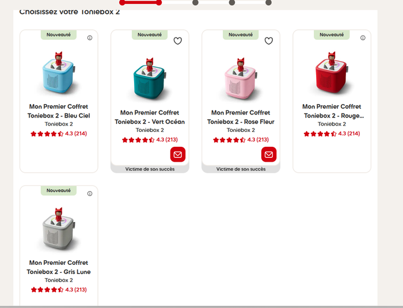The width and height of the screenshot is (403, 308).
Task: Select the teal Vert Océan Toniebox image
Action: [150, 79]
